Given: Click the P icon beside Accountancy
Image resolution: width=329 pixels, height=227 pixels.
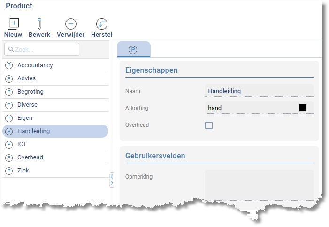Looking at the screenshot, I should pos(9,66).
